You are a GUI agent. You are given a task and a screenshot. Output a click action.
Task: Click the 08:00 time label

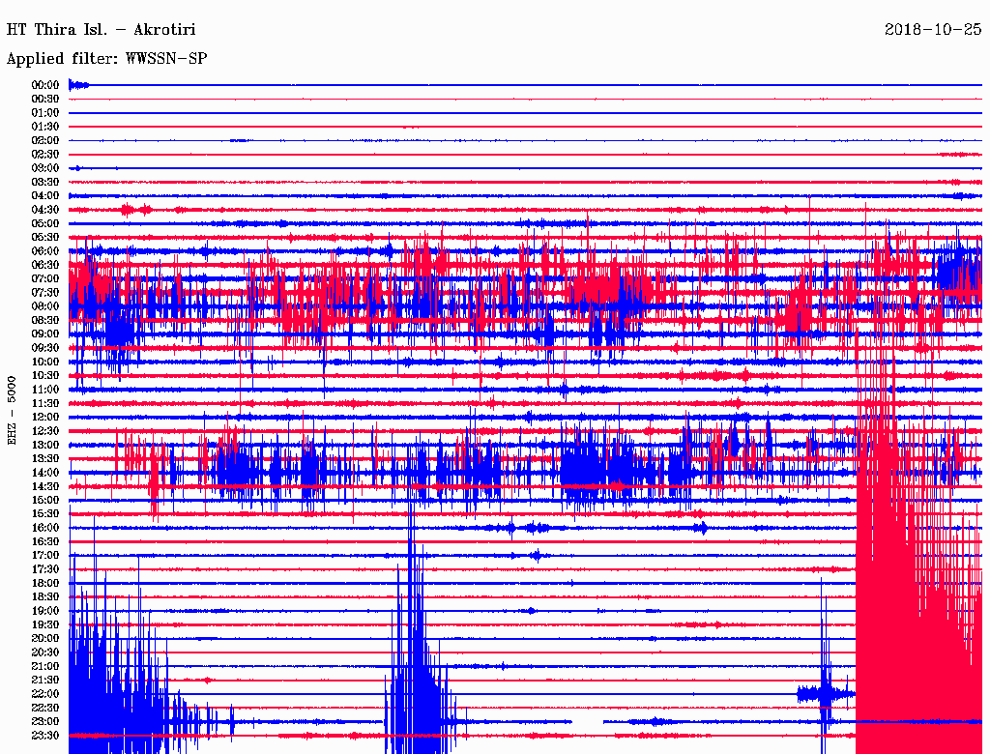[x=45, y=306]
